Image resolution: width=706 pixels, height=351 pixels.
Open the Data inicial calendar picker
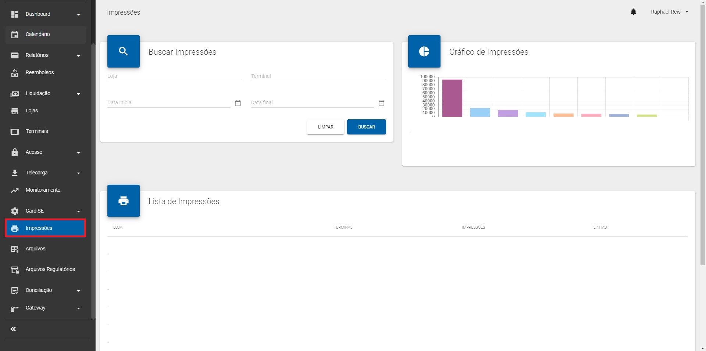[238, 103]
